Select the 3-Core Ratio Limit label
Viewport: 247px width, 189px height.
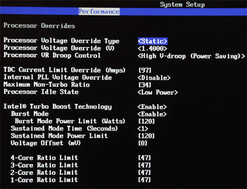click(44, 165)
